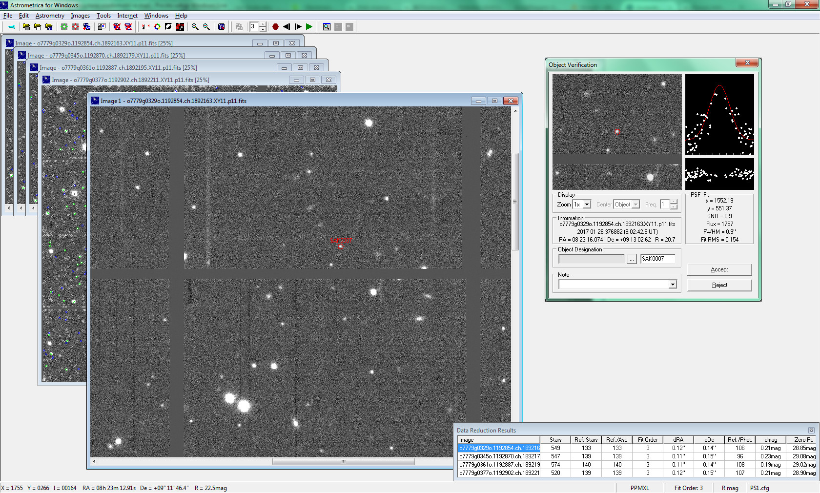Expand the Note dropdown list
This screenshot has height=493, width=820.
tap(673, 285)
